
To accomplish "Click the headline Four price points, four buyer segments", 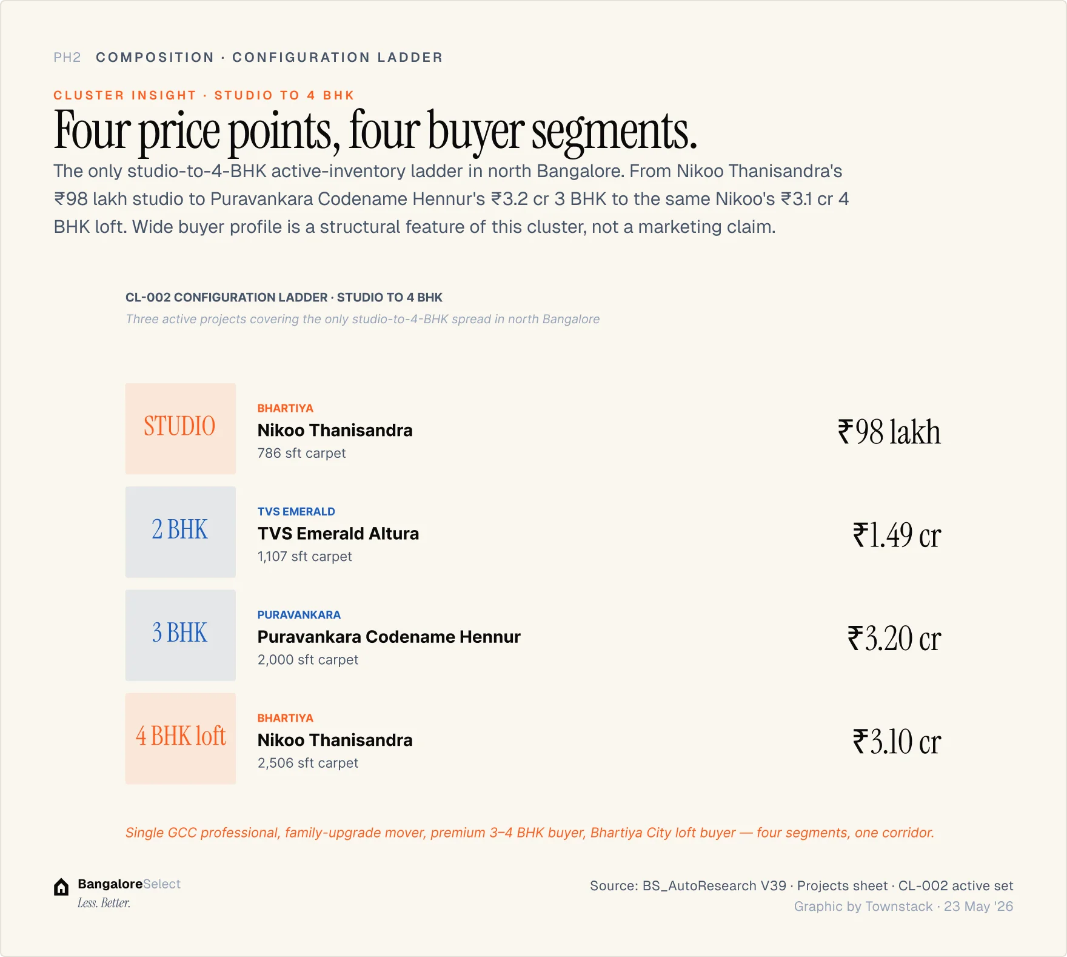I will [375, 130].
